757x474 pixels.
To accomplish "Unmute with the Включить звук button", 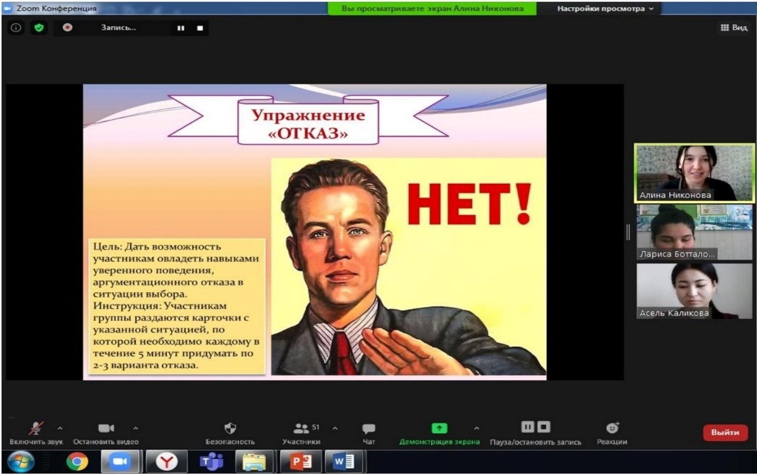I will point(36,433).
